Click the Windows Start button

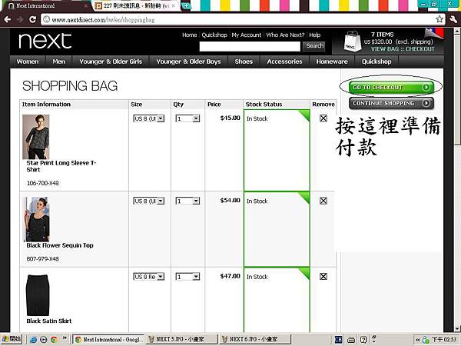click(12, 339)
